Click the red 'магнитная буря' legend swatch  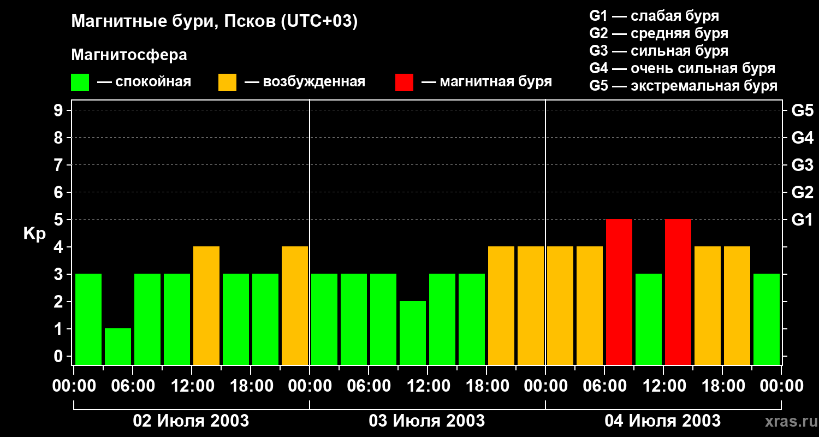404,82
